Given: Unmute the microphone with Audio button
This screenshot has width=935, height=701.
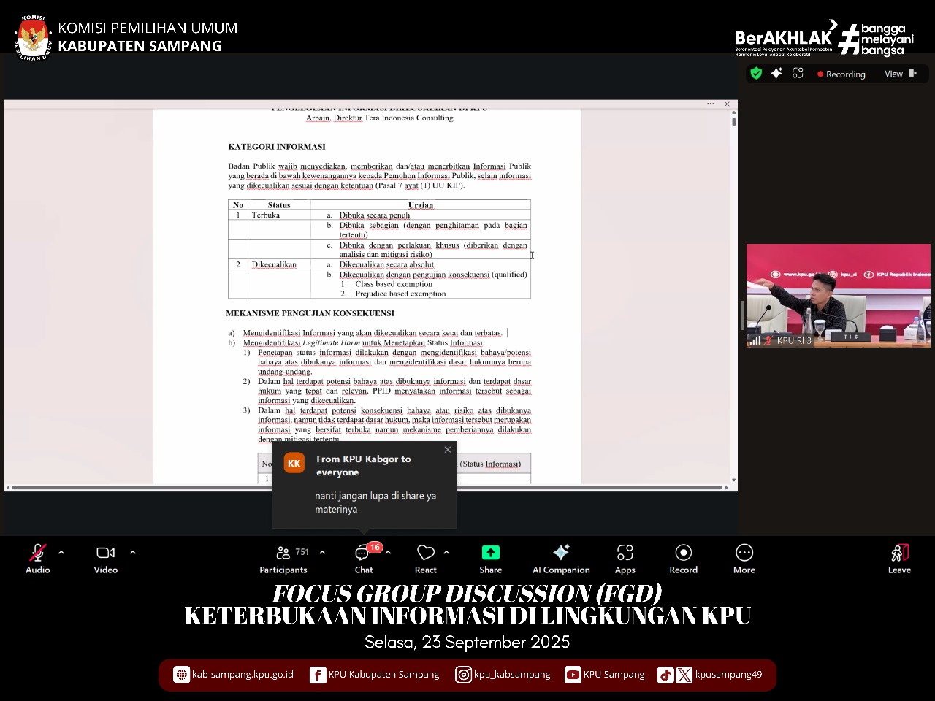Looking at the screenshot, I should tap(38, 559).
